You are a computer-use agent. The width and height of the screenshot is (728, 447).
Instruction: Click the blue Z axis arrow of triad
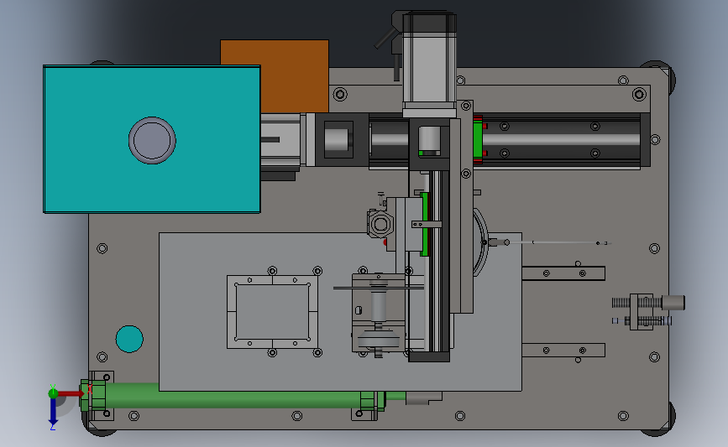click(53, 411)
